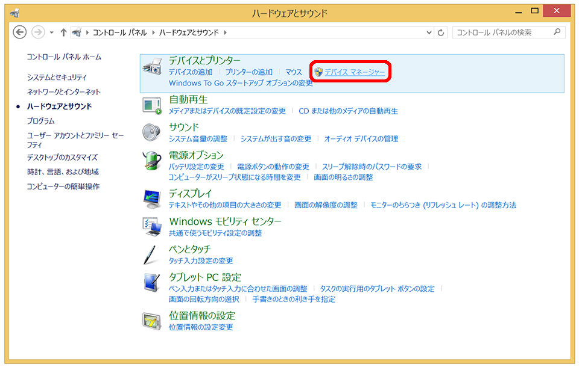Click the Location Settings (位置情報の設定) icon
579x367 pixels.
[152, 321]
